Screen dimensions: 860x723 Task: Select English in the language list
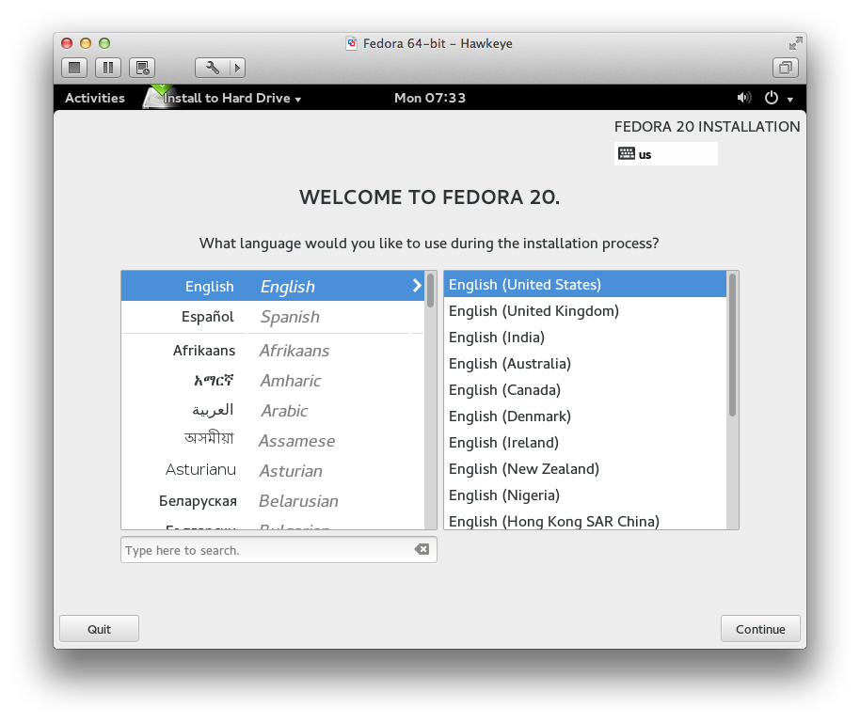pyautogui.click(x=273, y=286)
